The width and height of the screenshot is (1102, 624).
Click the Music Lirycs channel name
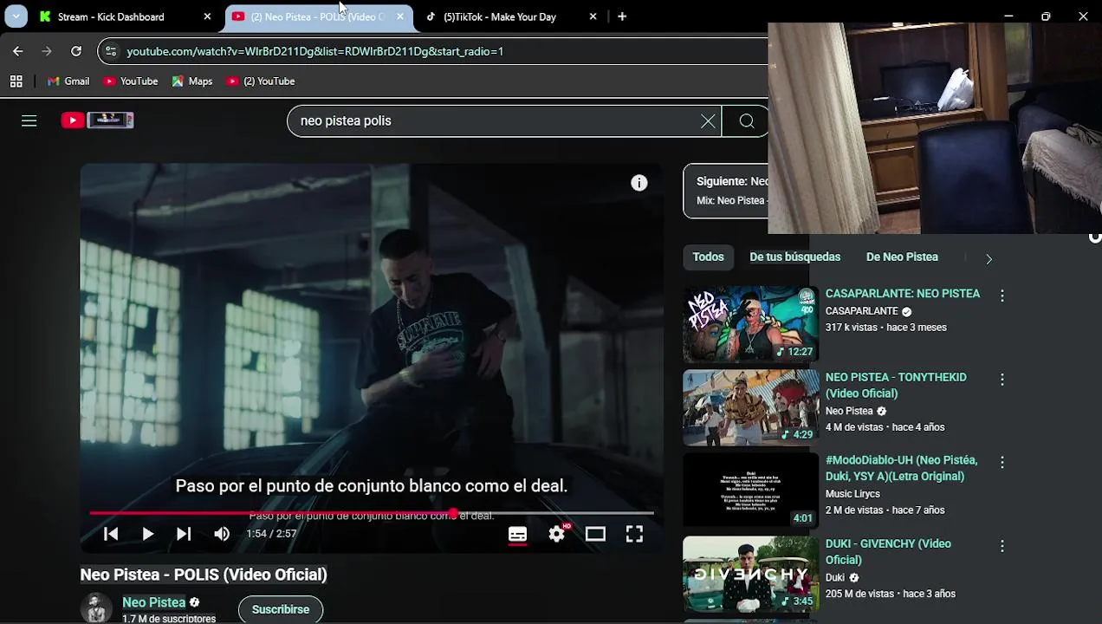pos(852,494)
